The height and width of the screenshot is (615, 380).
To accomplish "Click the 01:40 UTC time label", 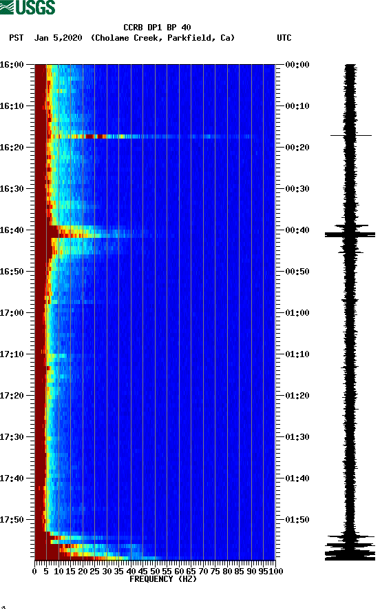I will click(297, 478).
